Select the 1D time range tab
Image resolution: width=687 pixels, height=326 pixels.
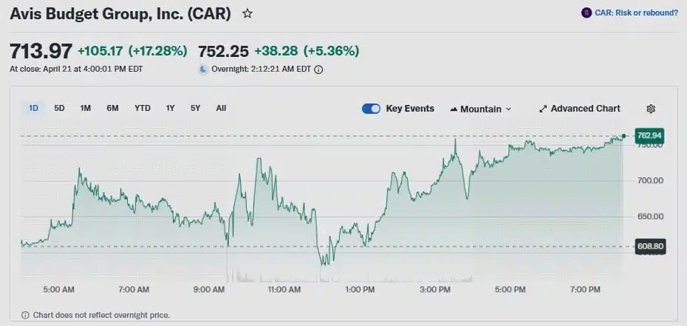click(34, 108)
